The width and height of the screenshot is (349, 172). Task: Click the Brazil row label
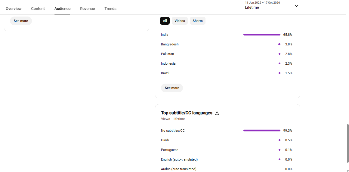click(x=165, y=73)
